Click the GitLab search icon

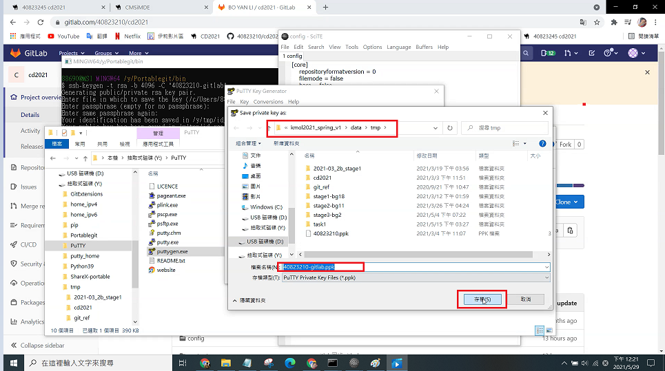[526, 53]
